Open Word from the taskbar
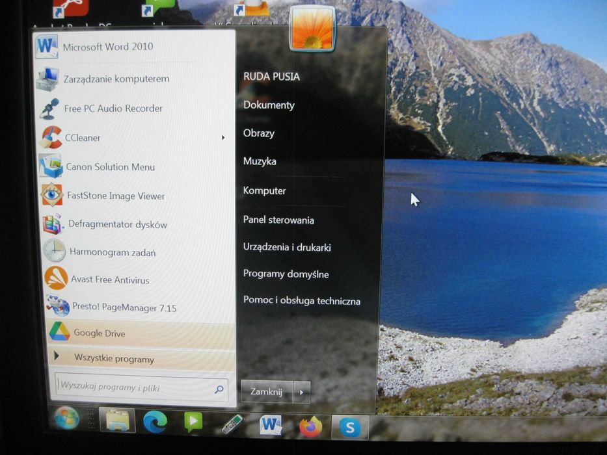The image size is (607, 455). click(271, 425)
